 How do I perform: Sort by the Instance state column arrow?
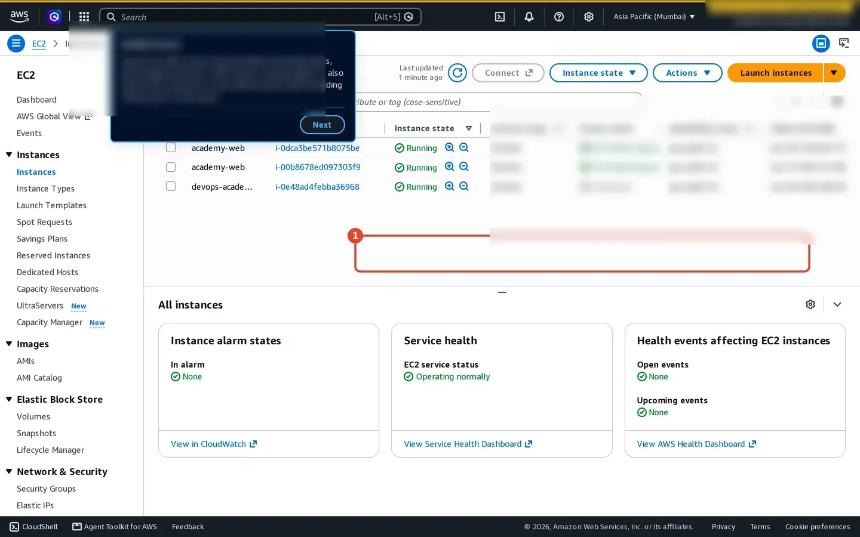(469, 128)
